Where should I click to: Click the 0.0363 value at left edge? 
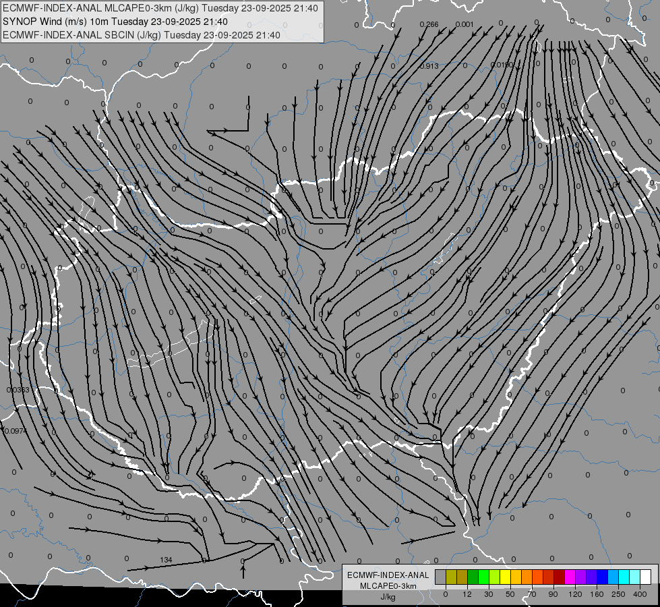18,390
